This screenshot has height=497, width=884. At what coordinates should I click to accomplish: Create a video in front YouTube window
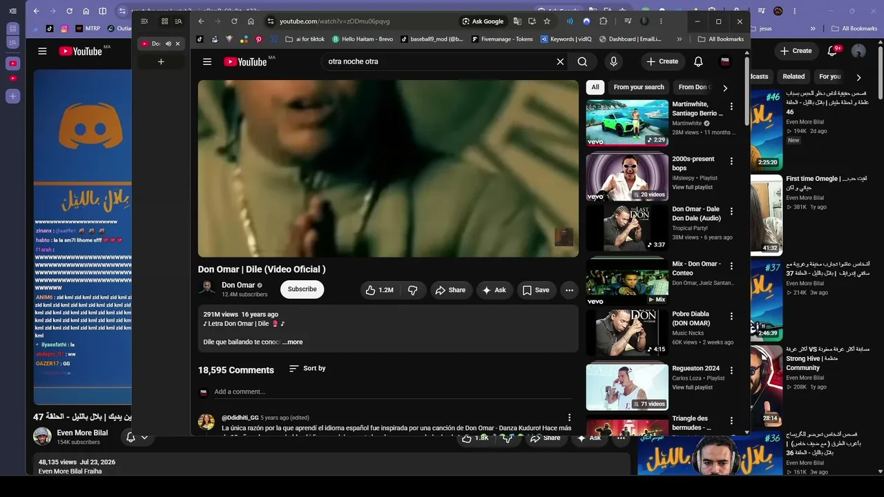[662, 61]
